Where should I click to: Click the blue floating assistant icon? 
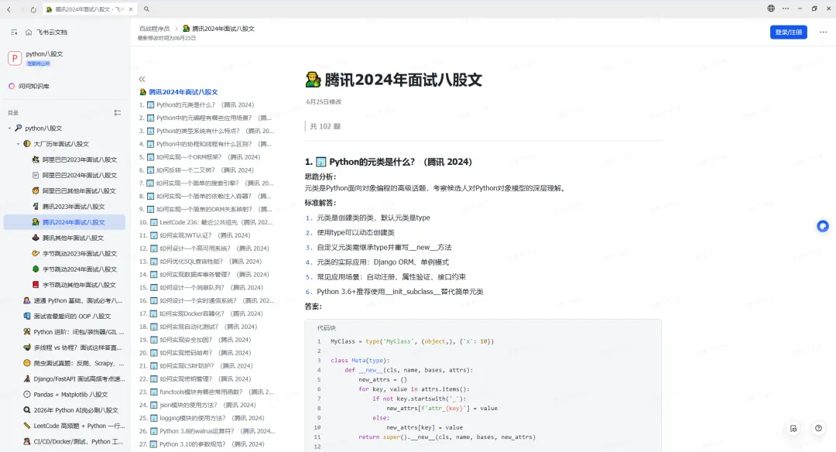click(x=823, y=227)
